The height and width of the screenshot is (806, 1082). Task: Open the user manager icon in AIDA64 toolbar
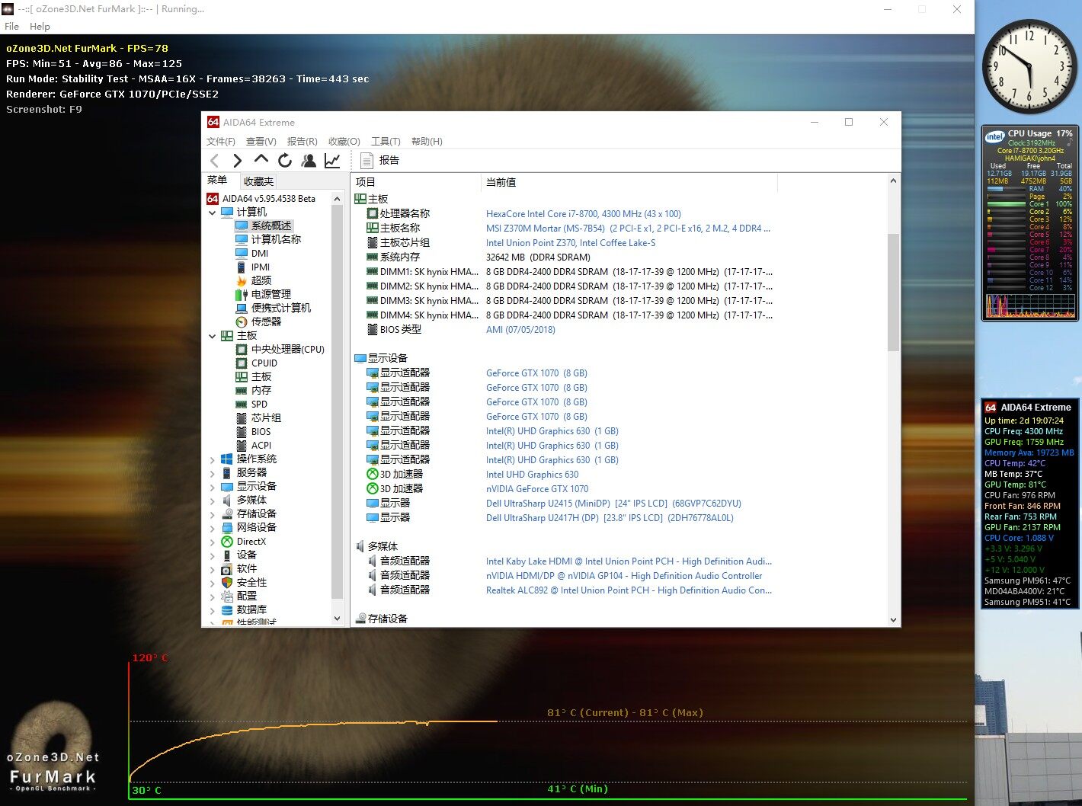point(309,160)
